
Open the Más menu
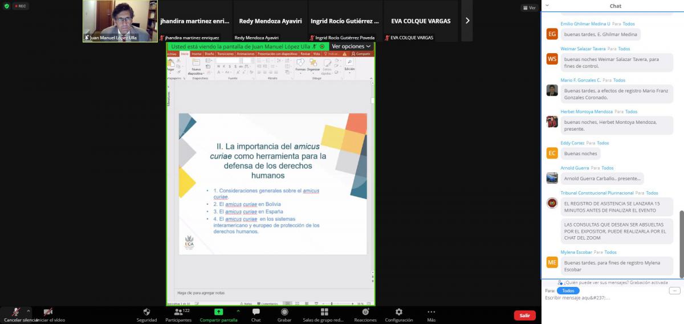click(431, 312)
